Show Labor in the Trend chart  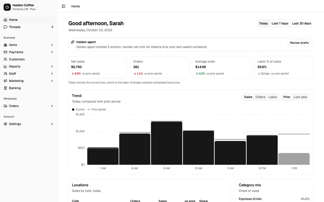[273, 97]
